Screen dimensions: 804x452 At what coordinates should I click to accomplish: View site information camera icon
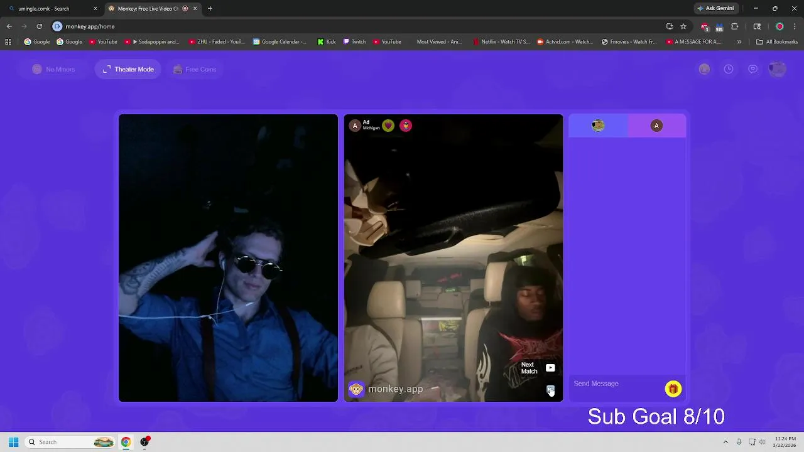click(57, 26)
